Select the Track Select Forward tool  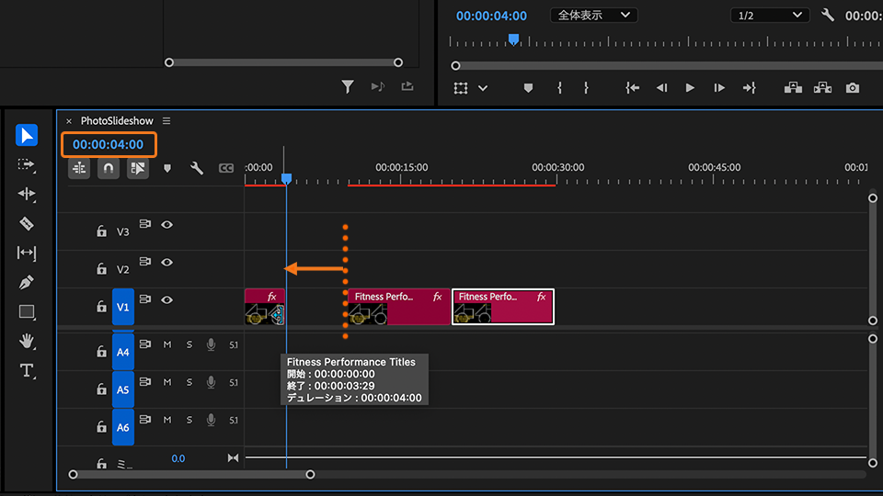click(27, 164)
